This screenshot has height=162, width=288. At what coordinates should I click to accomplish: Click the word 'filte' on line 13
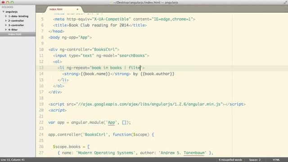coord(135,68)
